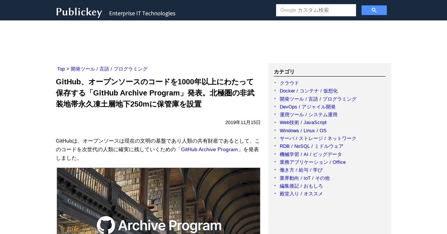The height and width of the screenshot is (234, 447).
Task: Click the カテゴリ sidebar heading
Action: [284, 72]
